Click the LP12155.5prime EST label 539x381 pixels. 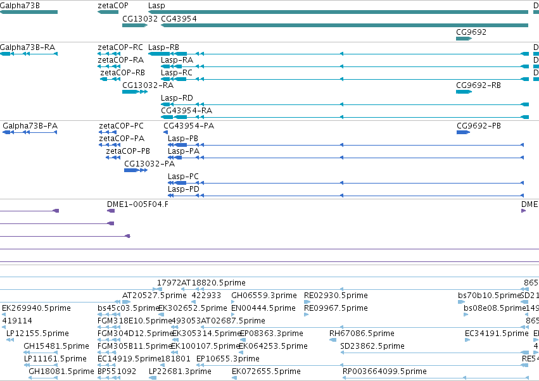point(37,334)
